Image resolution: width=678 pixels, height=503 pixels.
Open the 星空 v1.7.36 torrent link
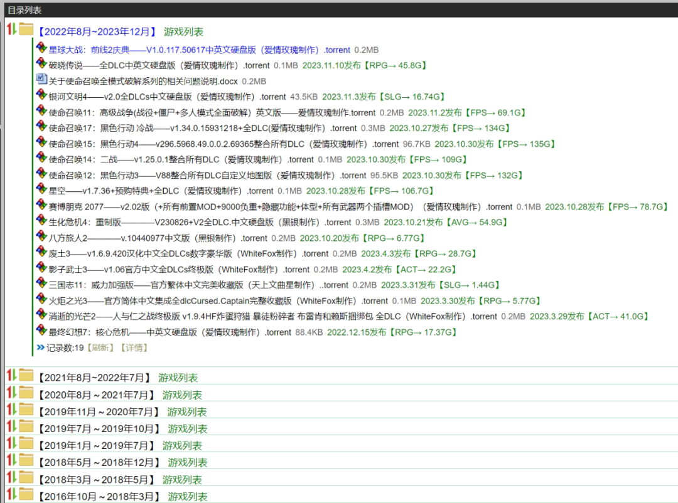tap(161, 191)
